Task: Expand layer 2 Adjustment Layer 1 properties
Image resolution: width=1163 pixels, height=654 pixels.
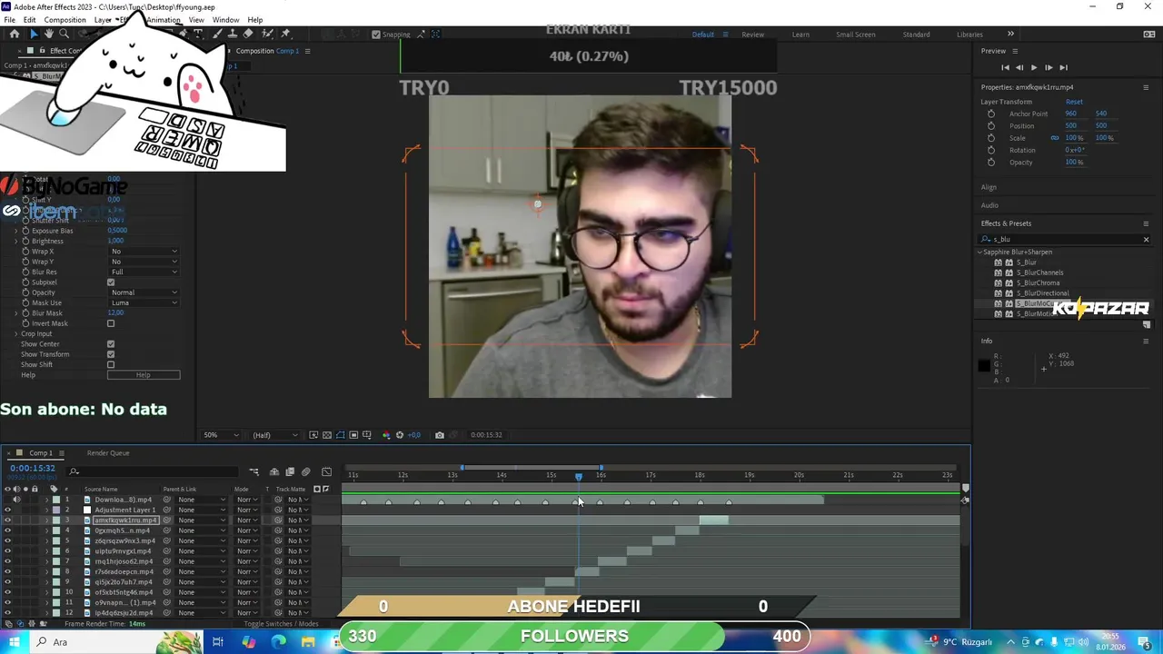Action: (46, 510)
